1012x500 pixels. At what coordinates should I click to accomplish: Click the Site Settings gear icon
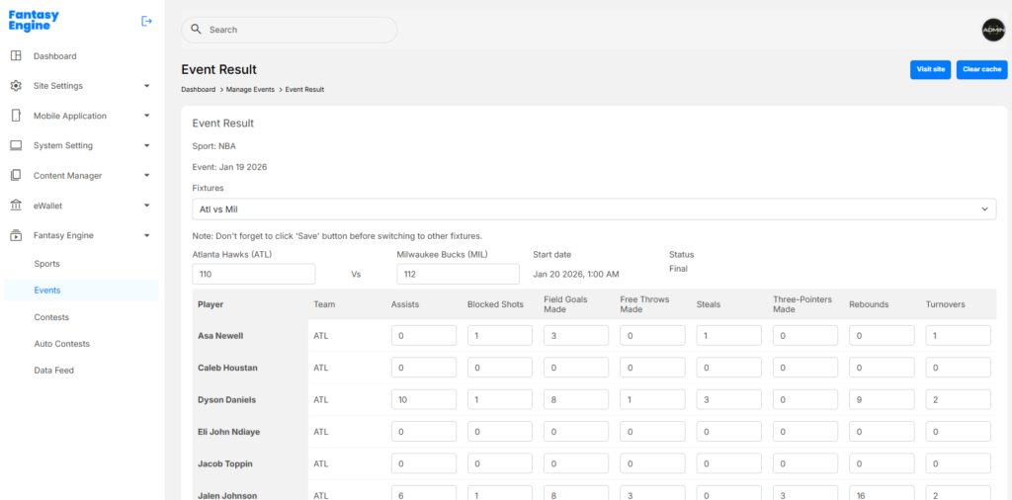click(16, 86)
